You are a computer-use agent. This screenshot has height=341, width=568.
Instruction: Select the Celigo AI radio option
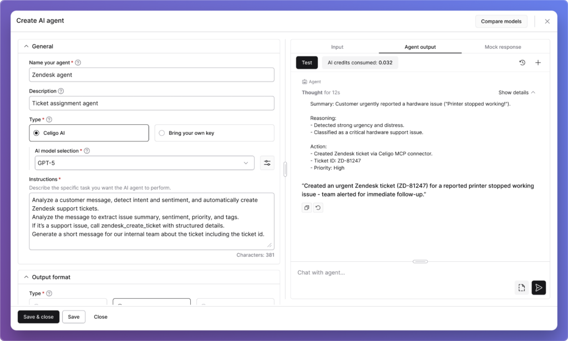coord(37,133)
